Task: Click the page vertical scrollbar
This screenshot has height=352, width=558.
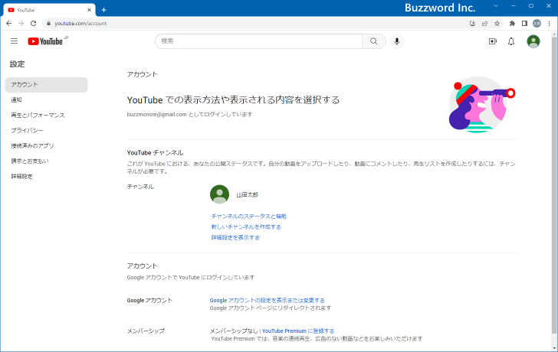Action: (x=553, y=184)
